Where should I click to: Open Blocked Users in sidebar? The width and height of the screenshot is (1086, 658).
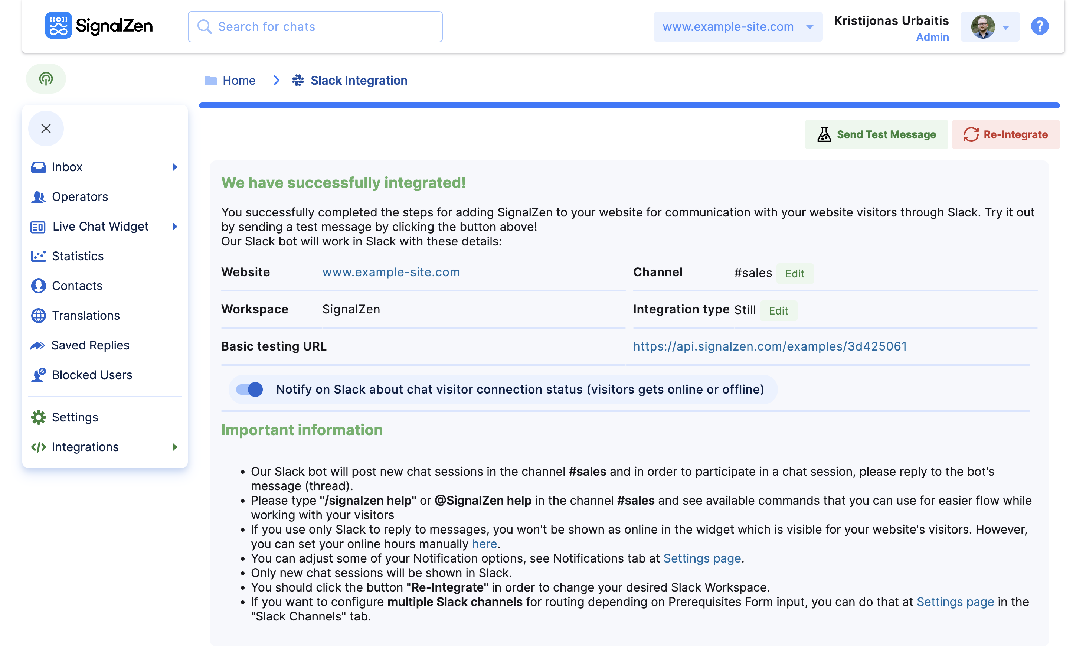(x=92, y=375)
